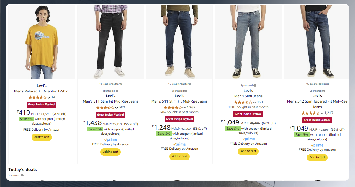Click Sponsored info icon on 512 Slim Tapered Jeans
This screenshot has width=355, height=187.
coord(324,91)
